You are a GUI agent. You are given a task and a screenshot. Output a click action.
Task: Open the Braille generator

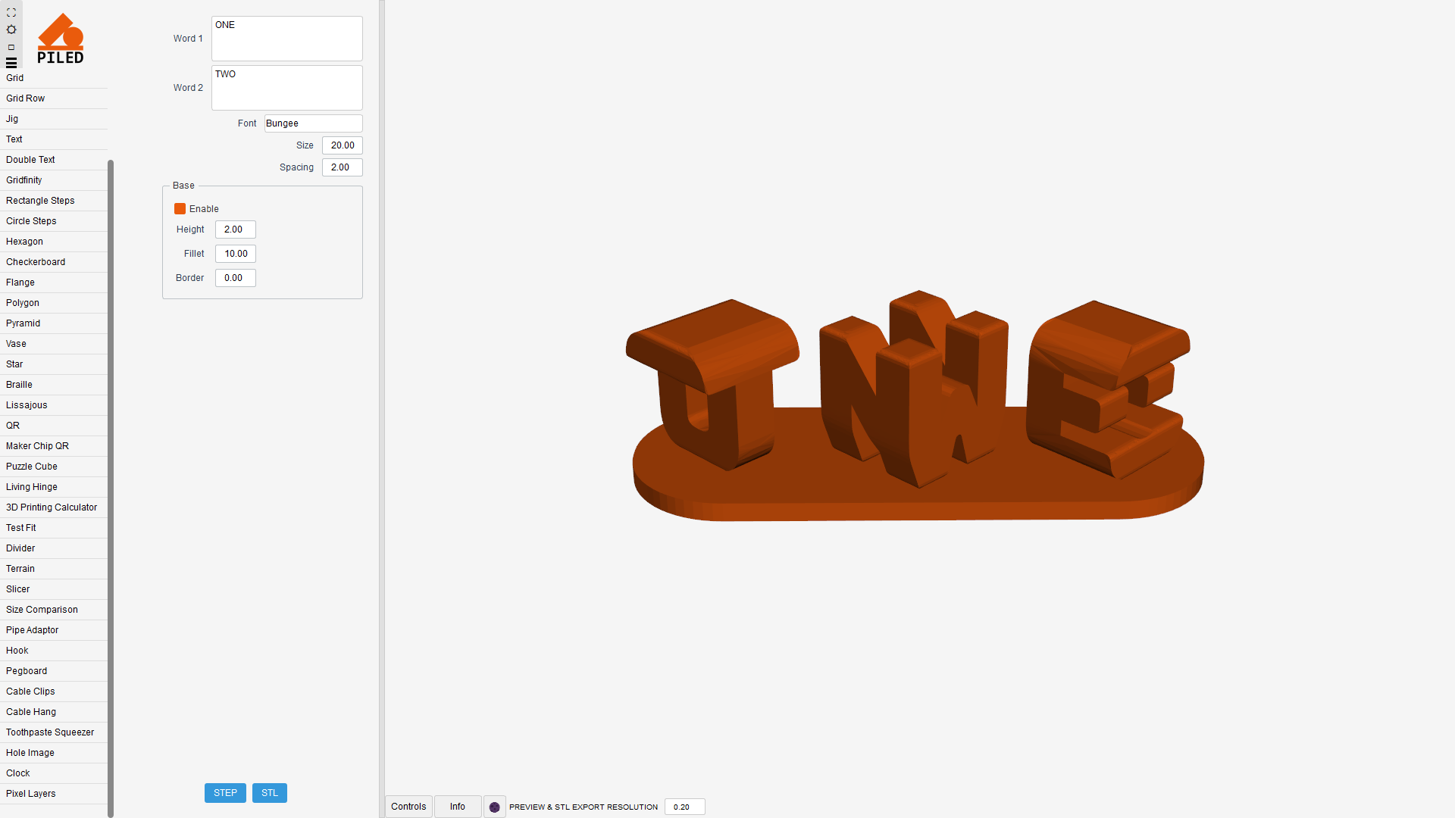(x=53, y=385)
